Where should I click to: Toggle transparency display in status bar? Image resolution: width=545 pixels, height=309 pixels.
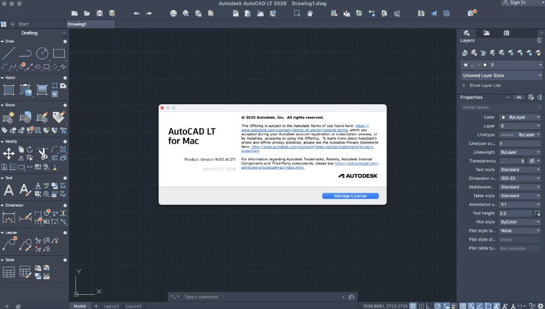(463, 306)
